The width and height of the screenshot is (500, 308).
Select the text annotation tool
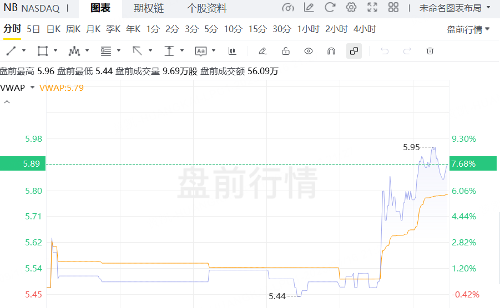point(201,51)
